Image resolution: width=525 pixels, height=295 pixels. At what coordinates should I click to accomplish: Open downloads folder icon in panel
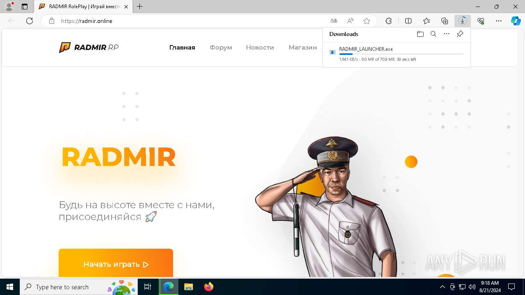(420, 34)
